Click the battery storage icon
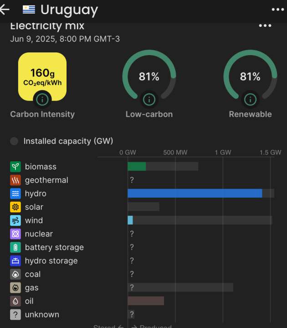This screenshot has height=328, width=287. (15, 247)
